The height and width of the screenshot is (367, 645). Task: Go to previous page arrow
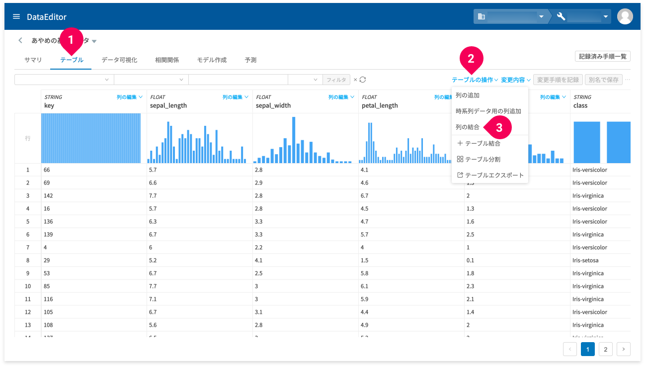click(570, 349)
